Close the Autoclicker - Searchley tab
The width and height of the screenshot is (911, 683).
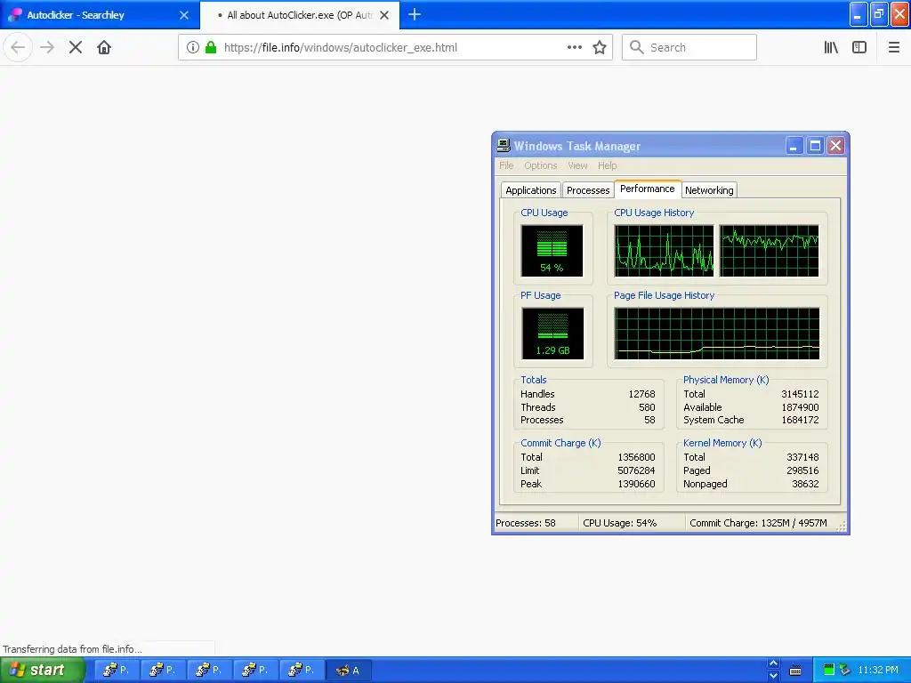click(184, 15)
